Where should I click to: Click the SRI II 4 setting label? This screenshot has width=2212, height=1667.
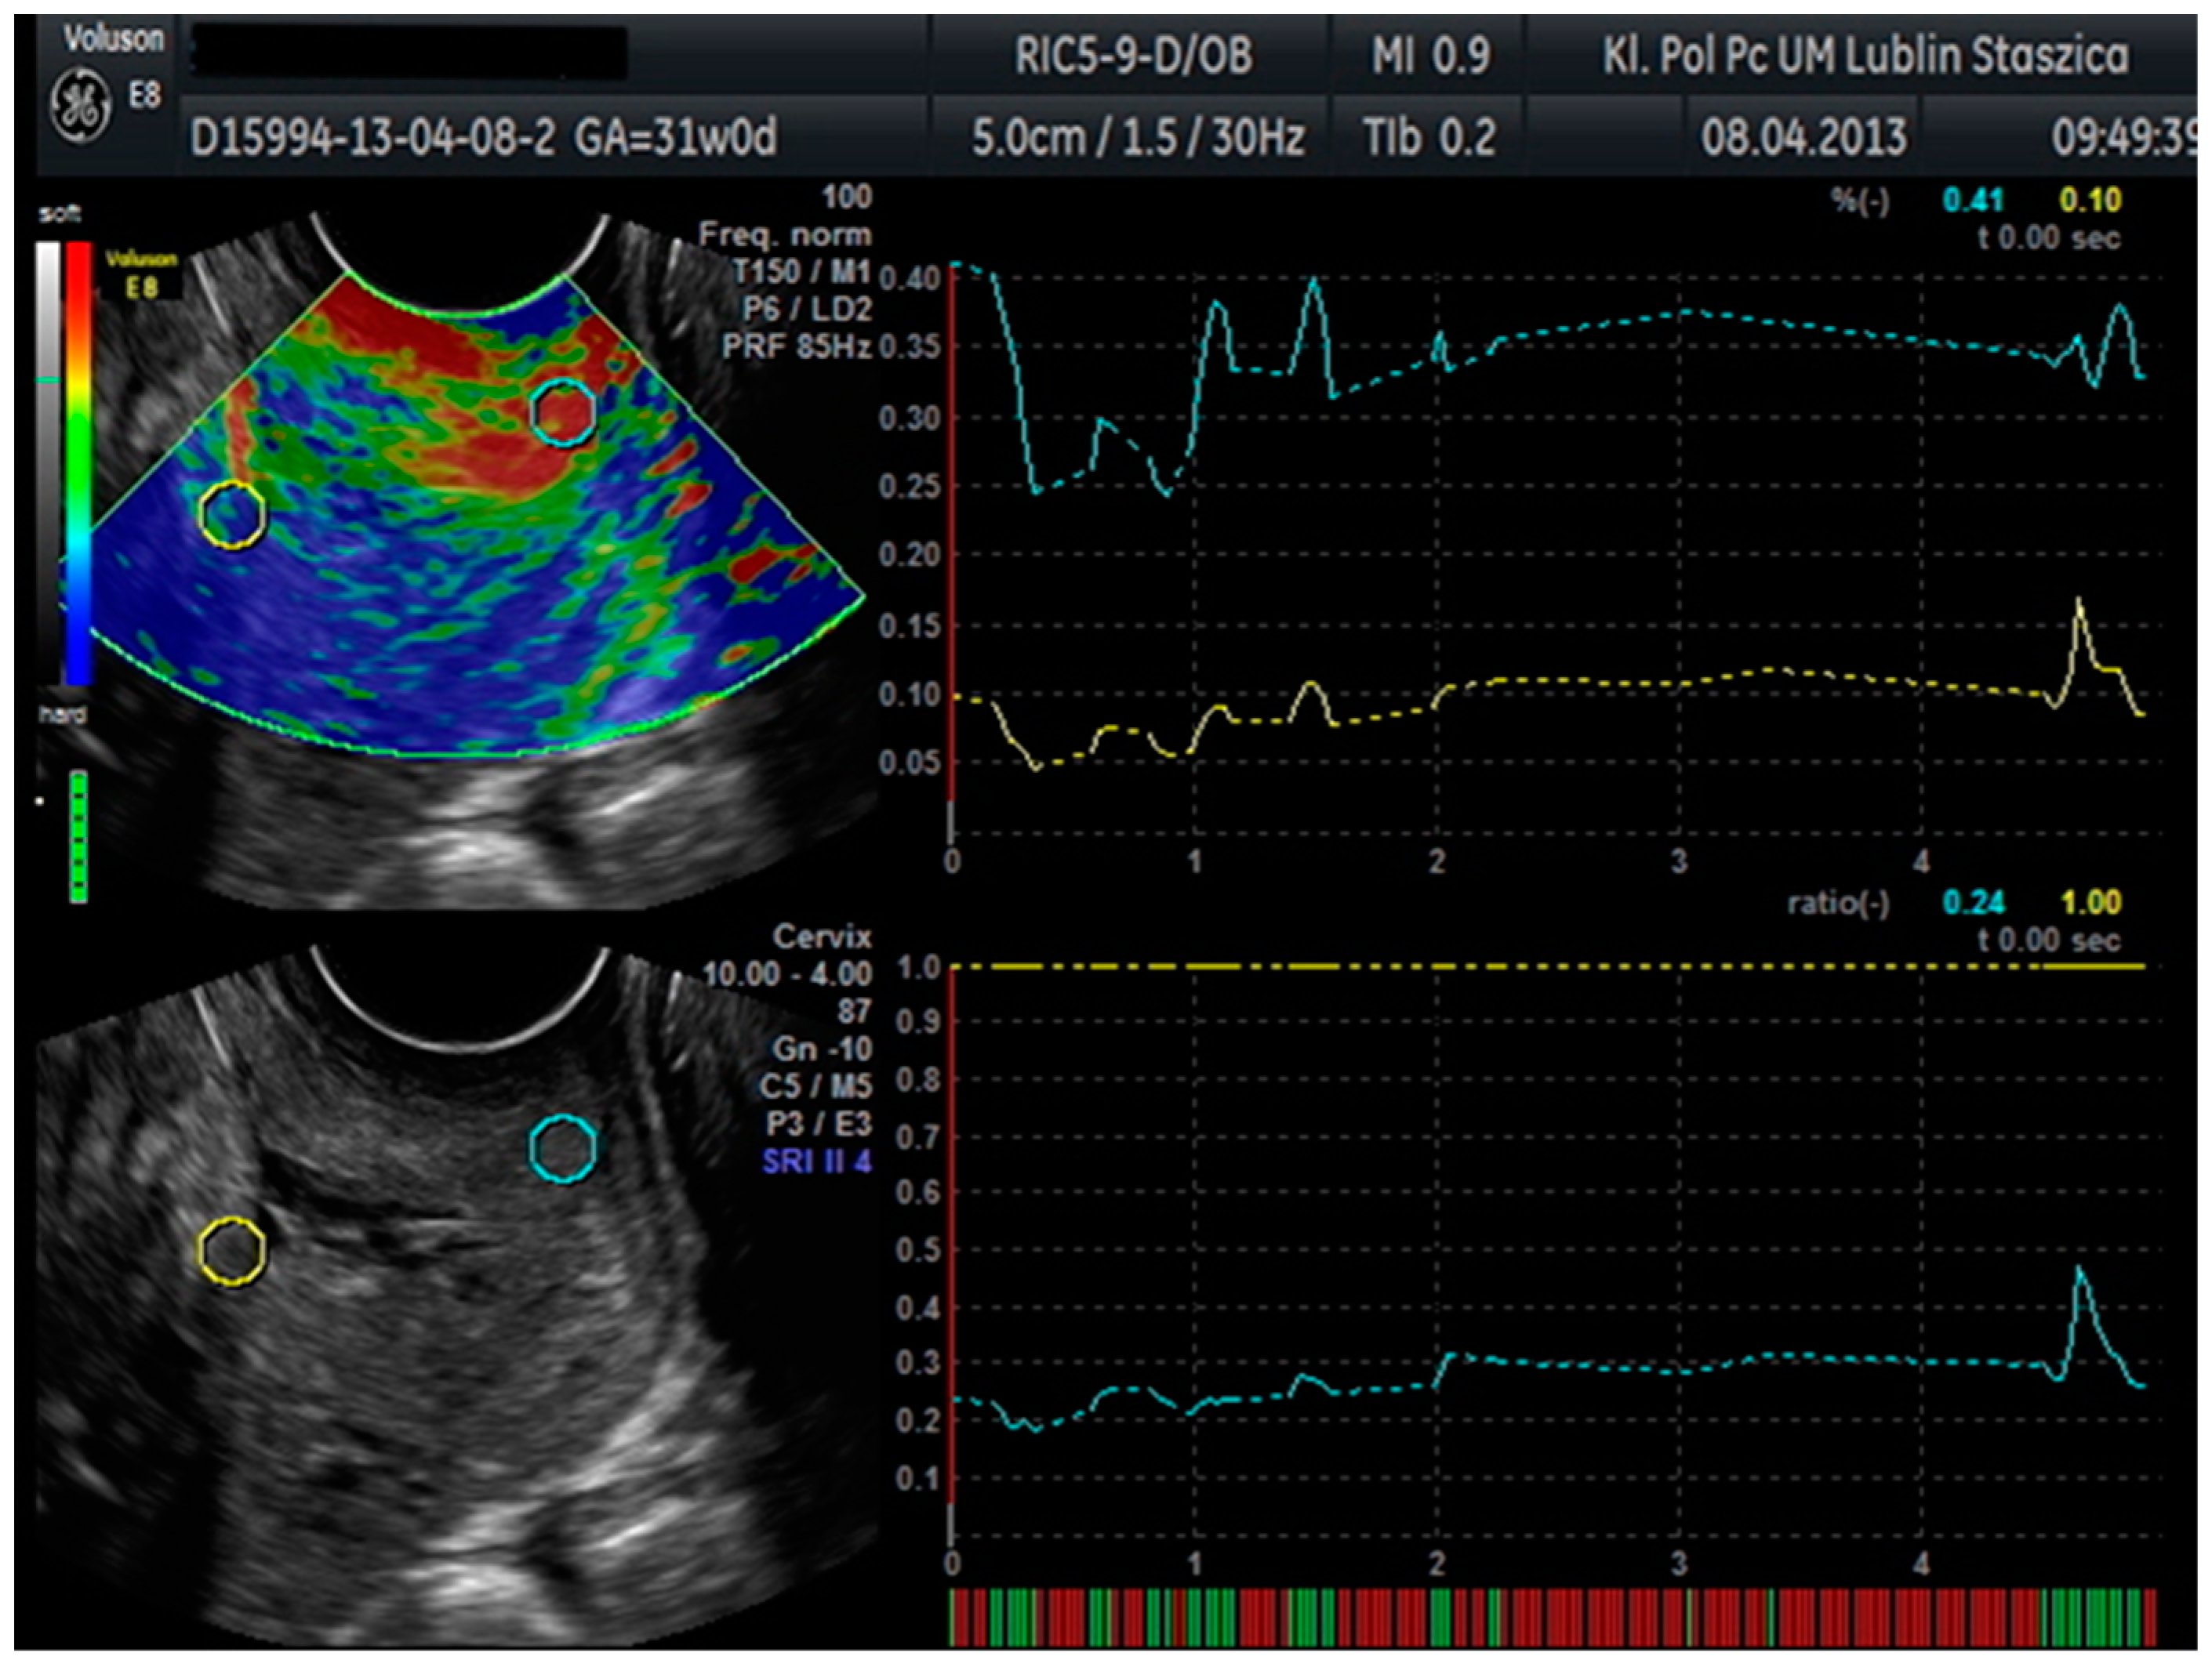click(x=816, y=1161)
